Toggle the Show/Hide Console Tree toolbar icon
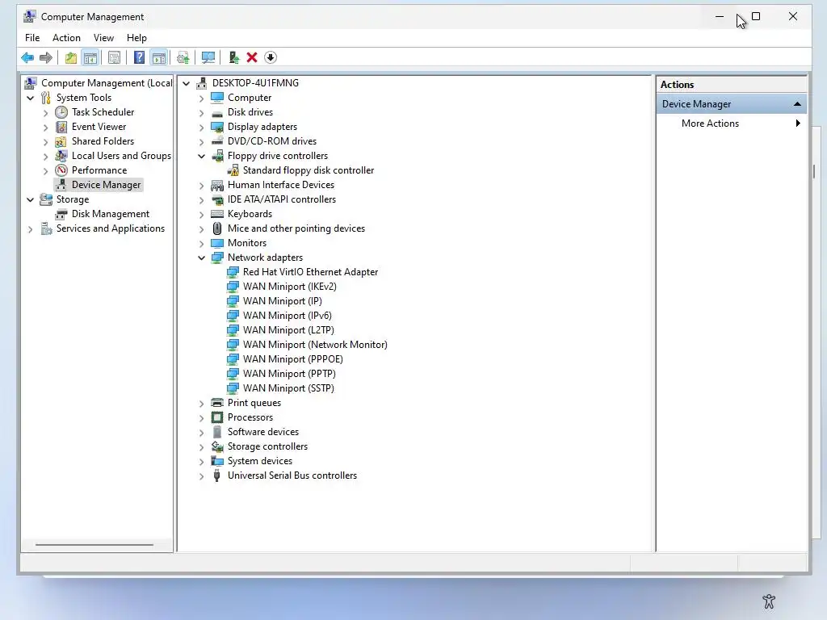The image size is (827, 620). coord(90,57)
